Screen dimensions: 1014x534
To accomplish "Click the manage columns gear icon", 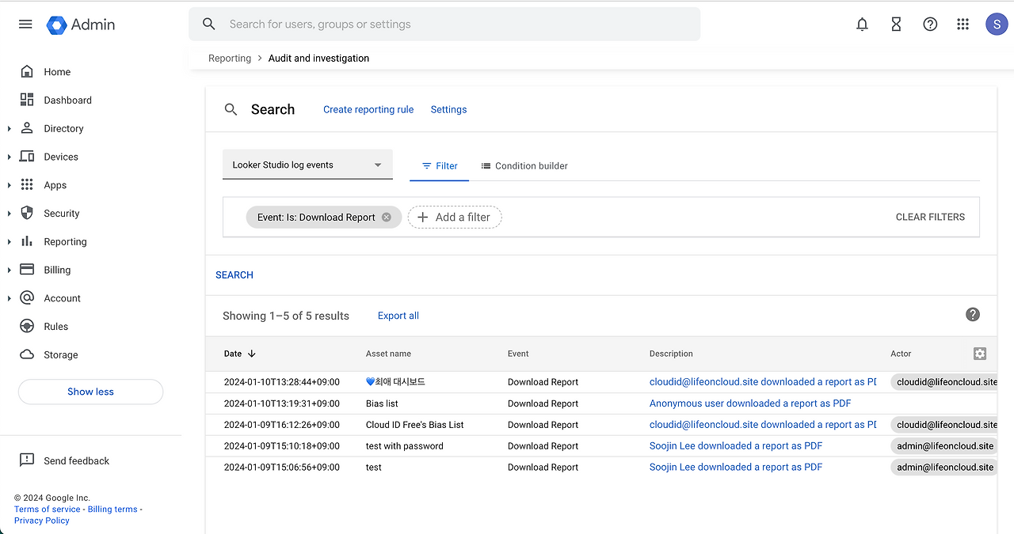I will pos(980,354).
